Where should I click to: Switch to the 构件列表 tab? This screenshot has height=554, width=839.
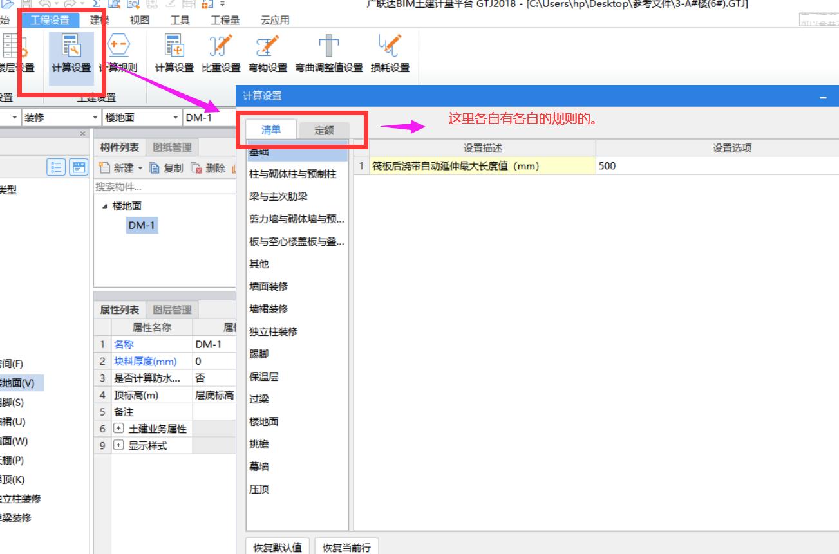coord(119,147)
